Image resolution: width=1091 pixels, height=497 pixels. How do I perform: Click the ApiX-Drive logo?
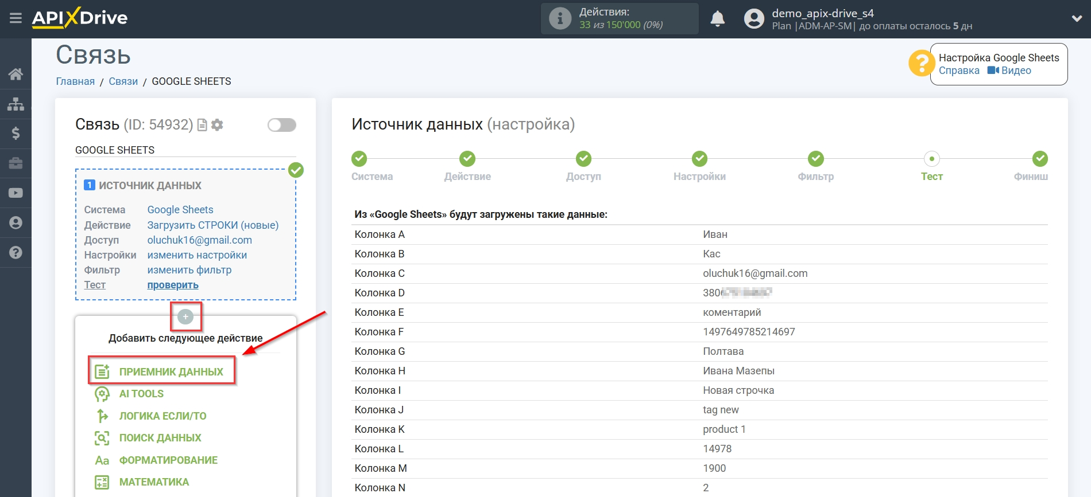point(80,18)
